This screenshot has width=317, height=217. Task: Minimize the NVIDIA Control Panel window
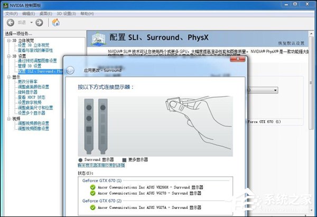(286, 4)
